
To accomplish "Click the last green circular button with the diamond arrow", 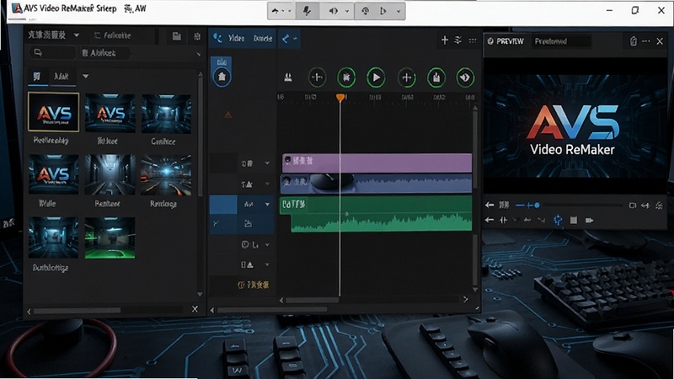I will (465, 77).
